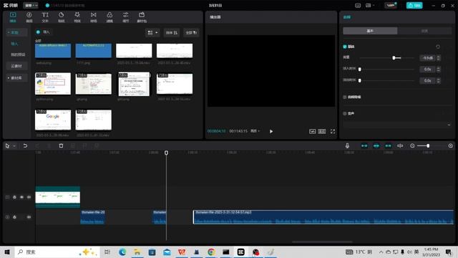Click the Import button with plus icon

point(43,32)
